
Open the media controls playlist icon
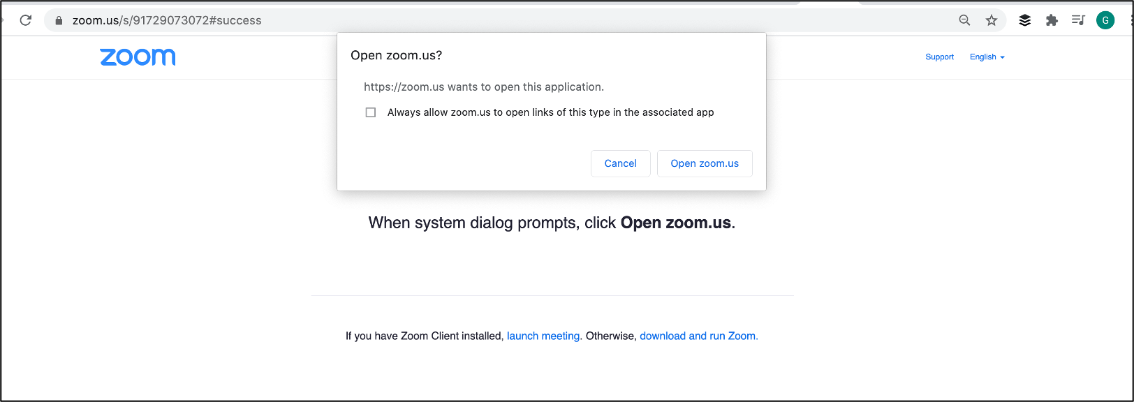coord(1078,20)
